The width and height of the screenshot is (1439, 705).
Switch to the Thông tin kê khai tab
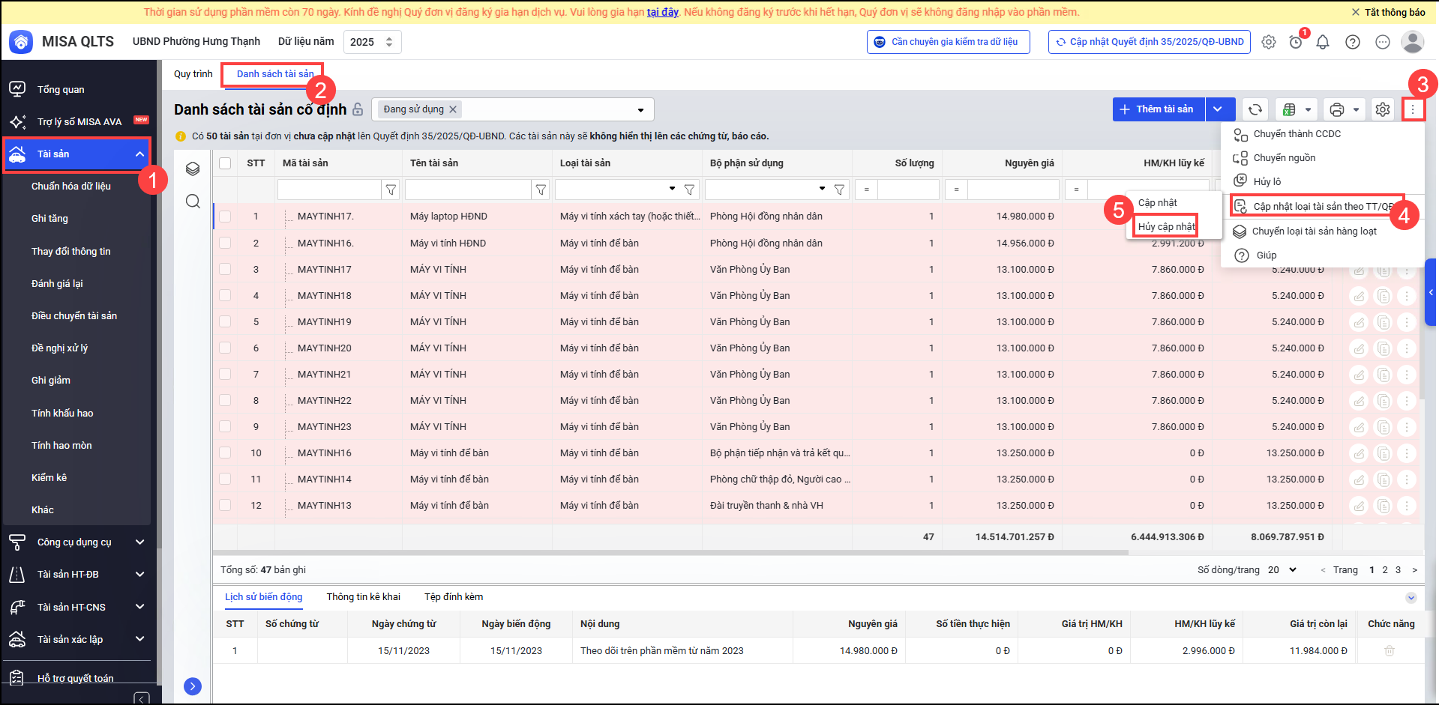pos(363,596)
